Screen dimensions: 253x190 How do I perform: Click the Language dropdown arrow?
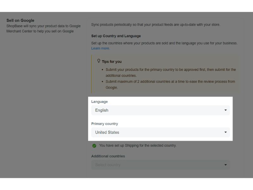[225, 110]
